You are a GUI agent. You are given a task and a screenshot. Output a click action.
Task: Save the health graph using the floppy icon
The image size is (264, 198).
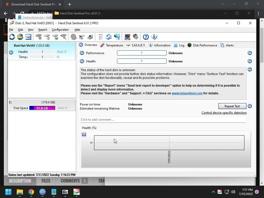tap(84, 134)
